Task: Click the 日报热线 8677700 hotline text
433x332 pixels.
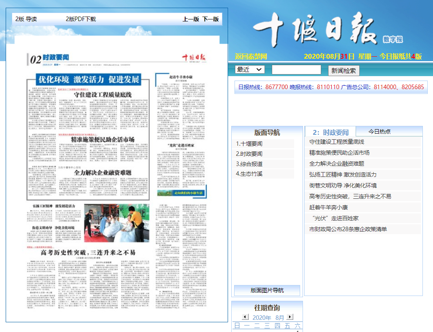Action: click(263, 87)
